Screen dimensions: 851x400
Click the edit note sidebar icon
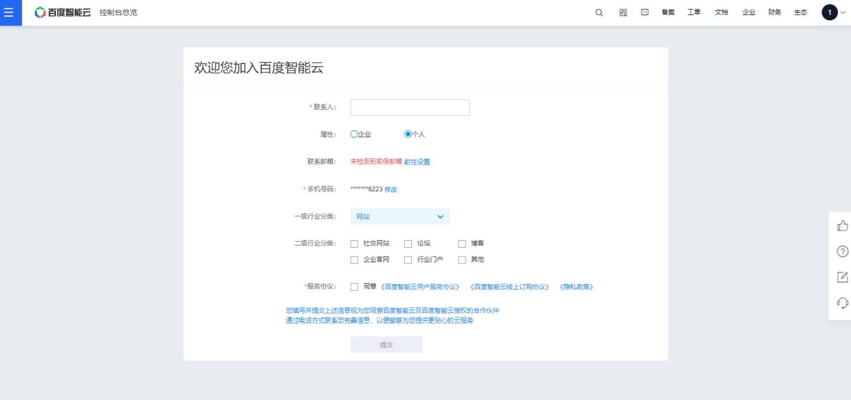[x=842, y=277]
